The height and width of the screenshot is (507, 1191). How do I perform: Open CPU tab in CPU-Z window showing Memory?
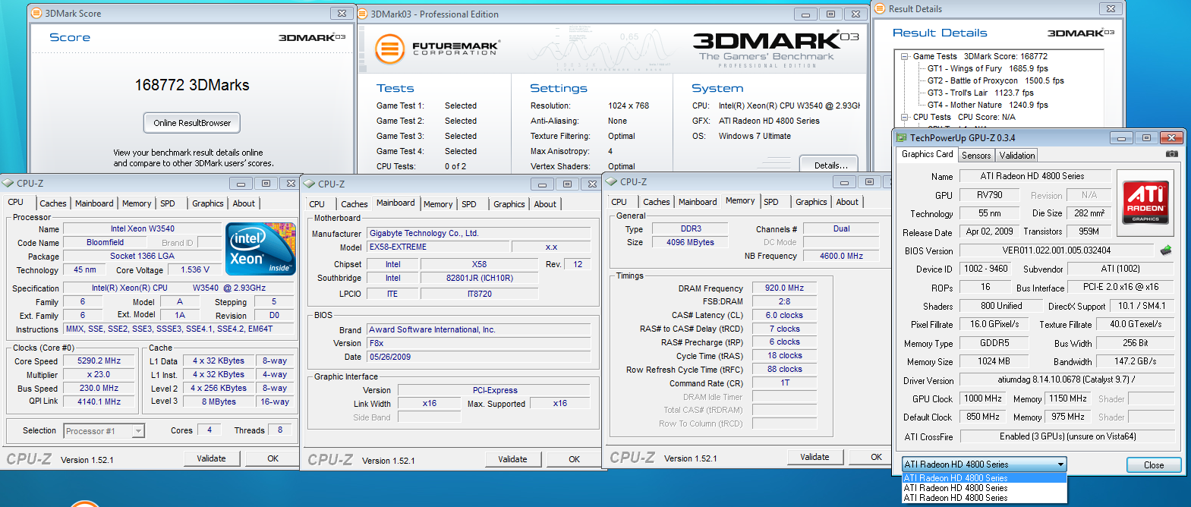pos(619,202)
